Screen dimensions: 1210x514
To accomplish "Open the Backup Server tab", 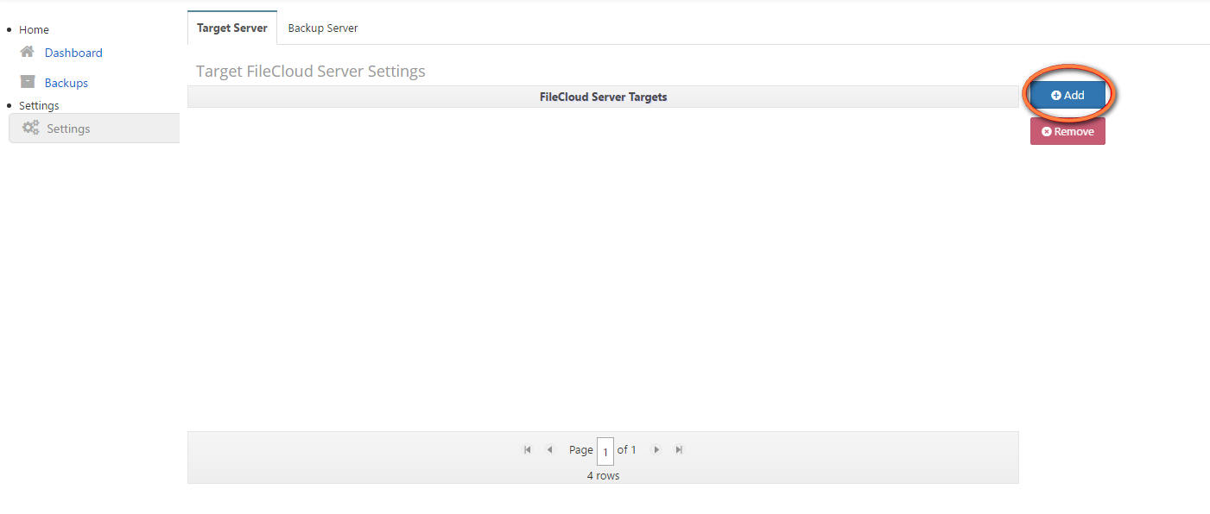I will 323,28.
